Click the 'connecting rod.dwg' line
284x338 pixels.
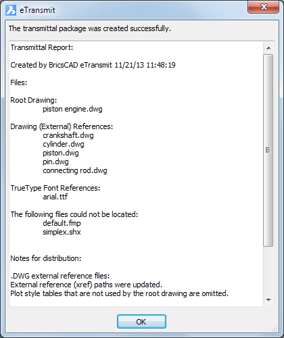click(x=75, y=170)
